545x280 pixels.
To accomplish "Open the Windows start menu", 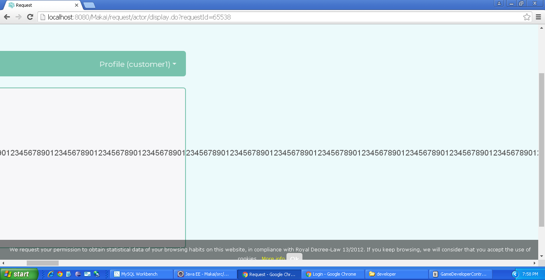I will coord(19,274).
